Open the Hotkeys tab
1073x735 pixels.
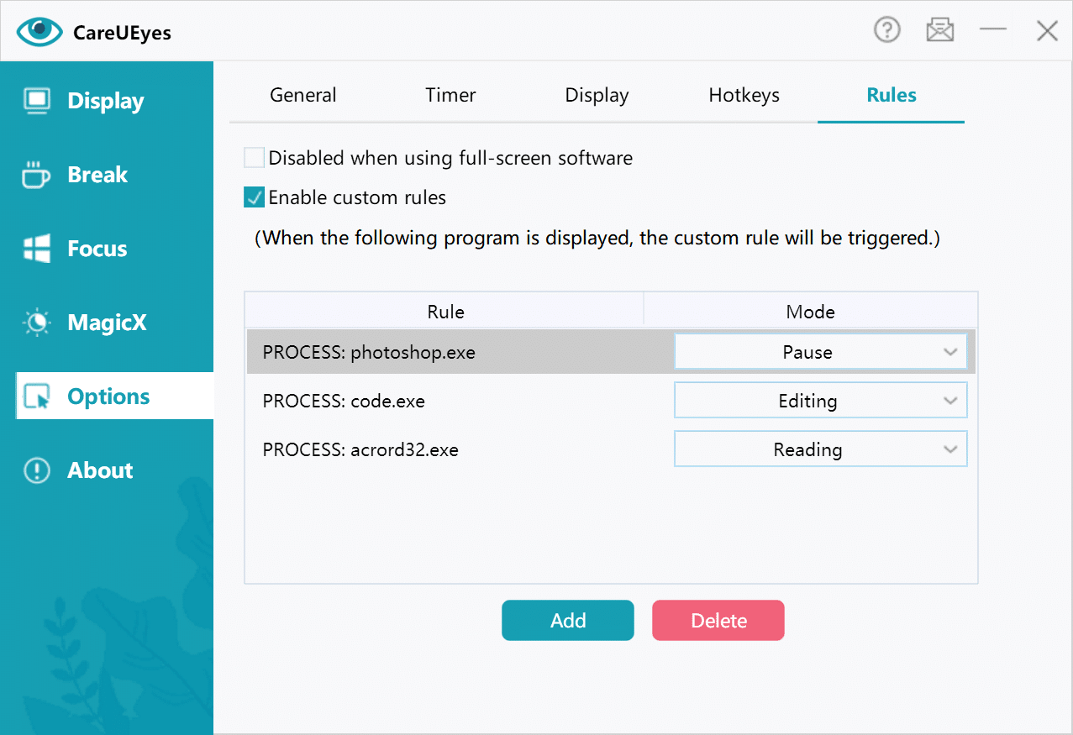coord(744,96)
